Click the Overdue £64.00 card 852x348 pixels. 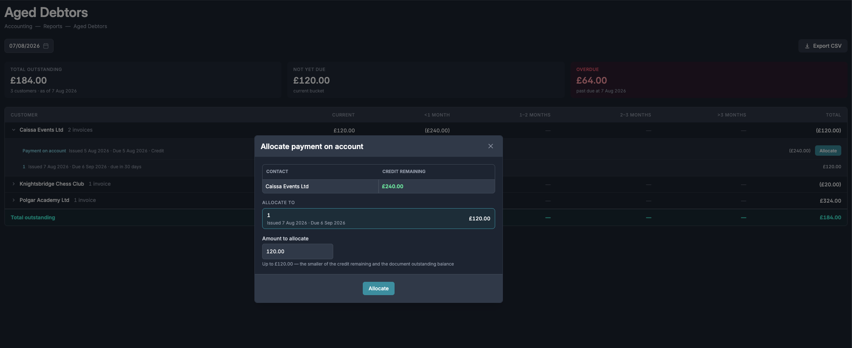pos(709,80)
